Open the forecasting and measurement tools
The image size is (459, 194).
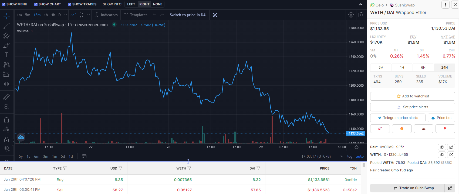6,74
